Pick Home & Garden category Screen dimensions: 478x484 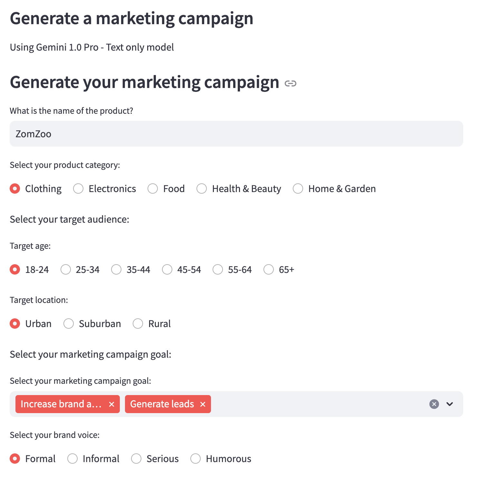point(298,189)
